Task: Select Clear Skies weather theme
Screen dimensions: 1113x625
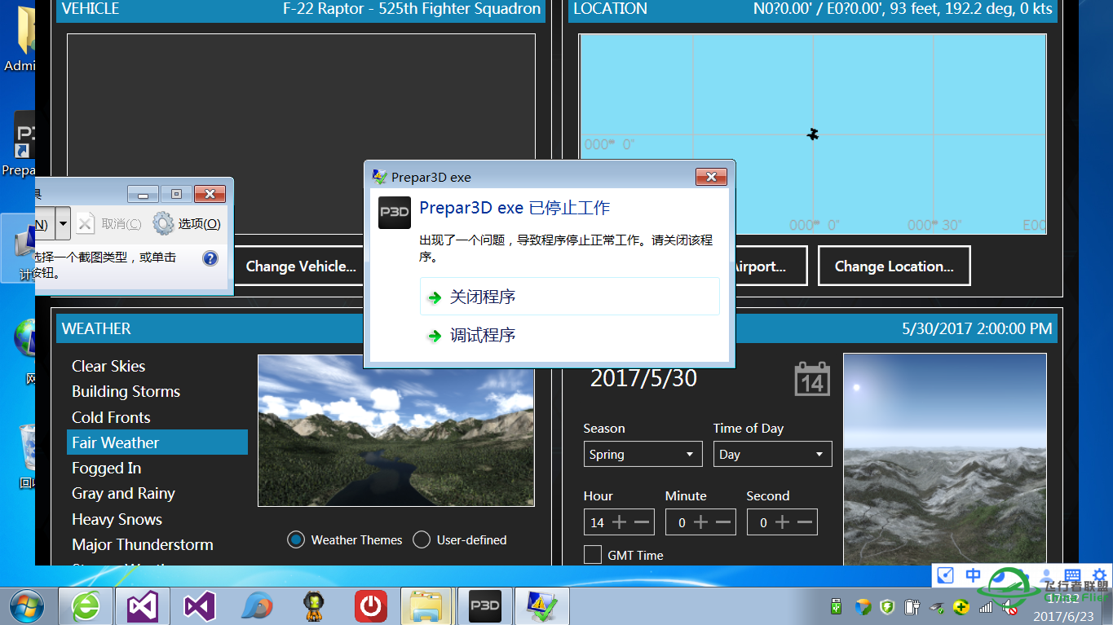Action: pos(108,366)
